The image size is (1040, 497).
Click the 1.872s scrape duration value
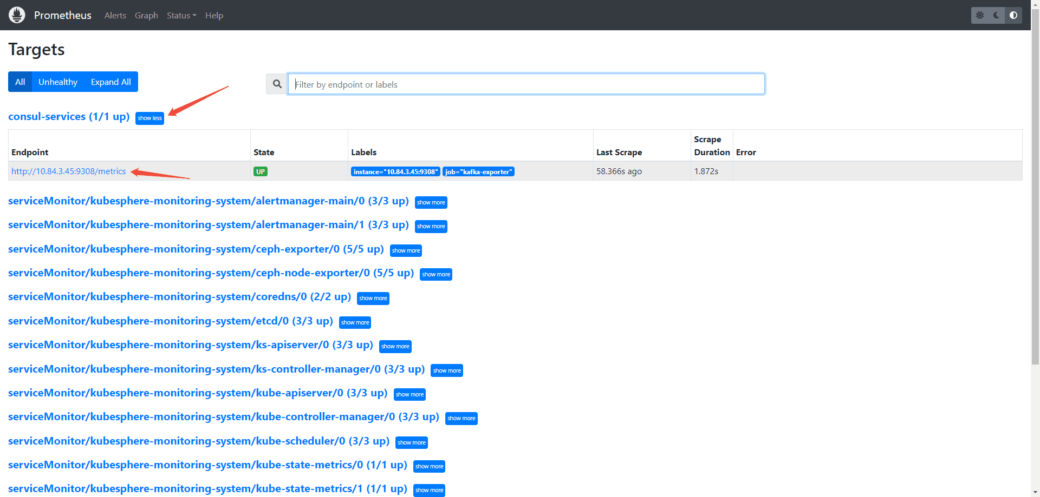[x=706, y=171]
